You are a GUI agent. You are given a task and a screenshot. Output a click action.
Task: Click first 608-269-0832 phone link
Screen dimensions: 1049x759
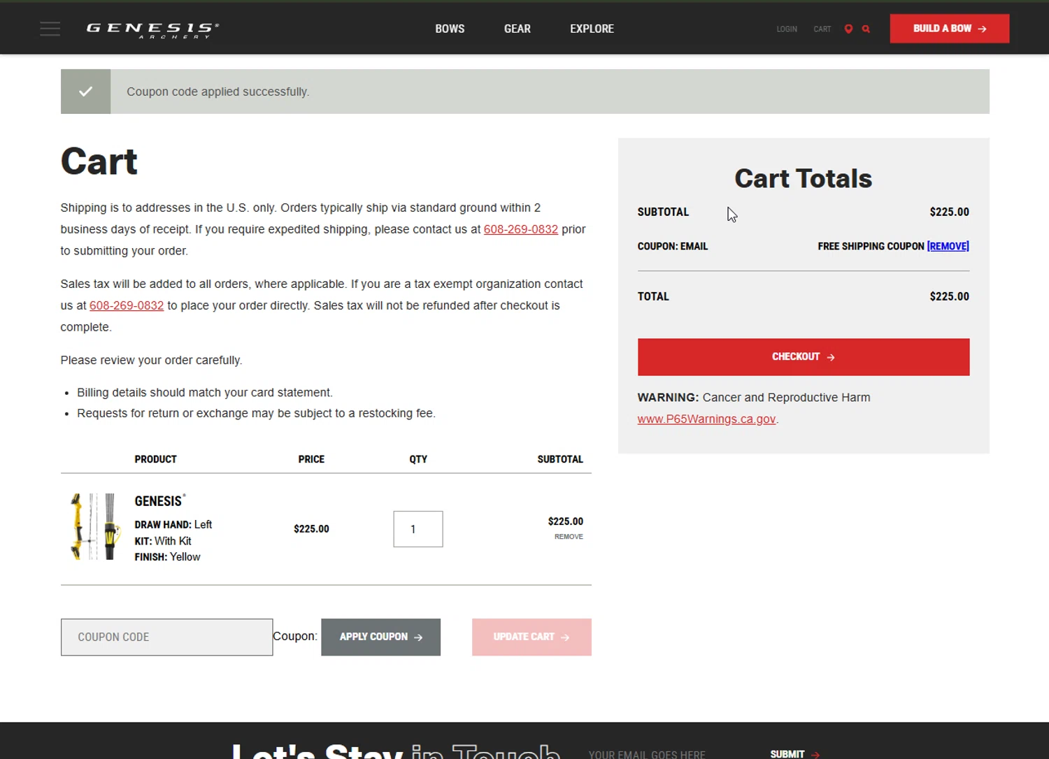521,229
